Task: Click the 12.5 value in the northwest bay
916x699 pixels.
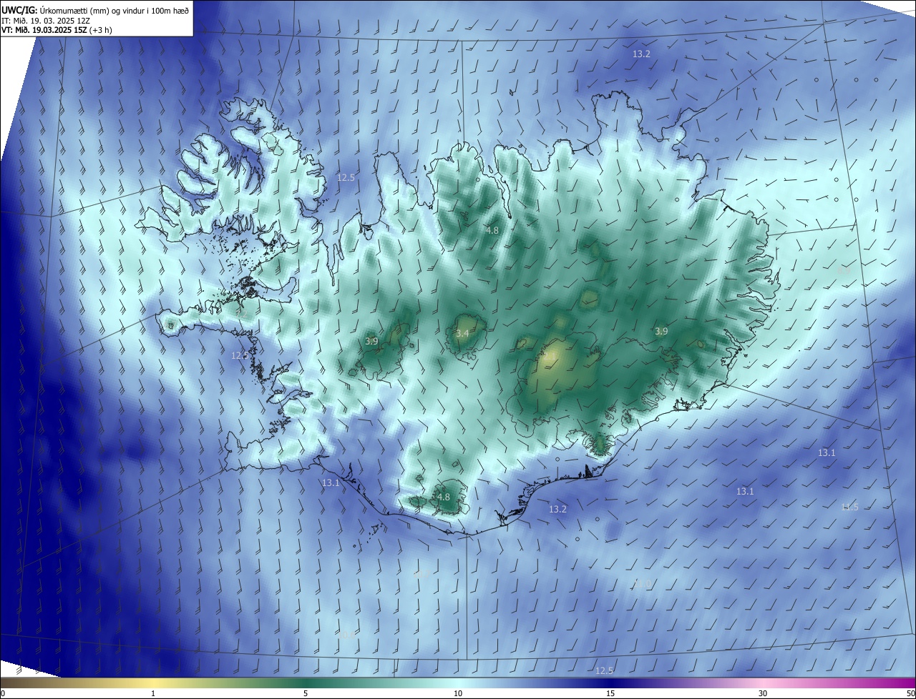Action: 346,177
